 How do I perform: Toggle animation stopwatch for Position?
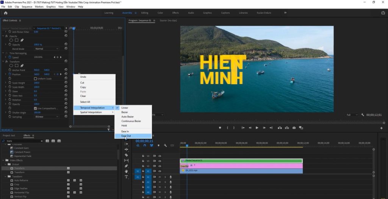pyautogui.click(x=10, y=74)
